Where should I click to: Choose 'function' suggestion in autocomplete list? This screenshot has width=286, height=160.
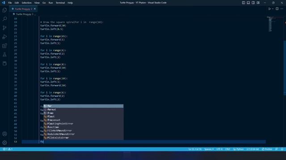[x=84, y=127]
